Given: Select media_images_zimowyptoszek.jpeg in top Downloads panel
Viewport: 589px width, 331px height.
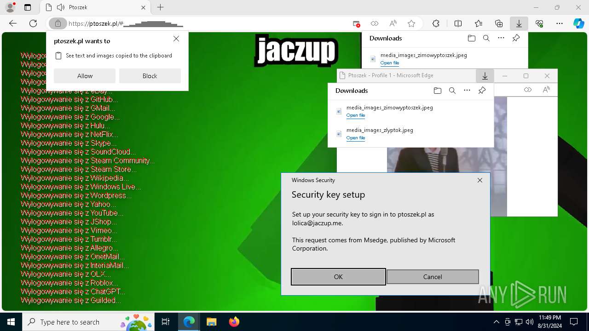Looking at the screenshot, I should (x=423, y=55).
